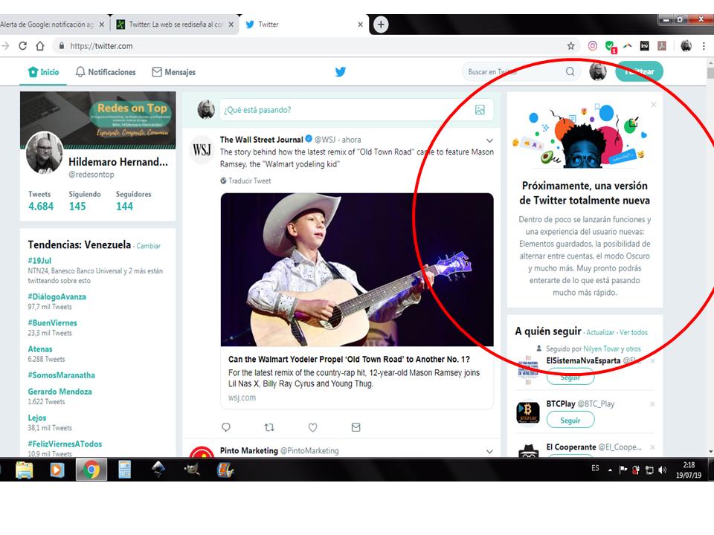Dismiss the new Twitter version promo card
Image resolution: width=714 pixels, height=535 pixels.
click(x=654, y=105)
